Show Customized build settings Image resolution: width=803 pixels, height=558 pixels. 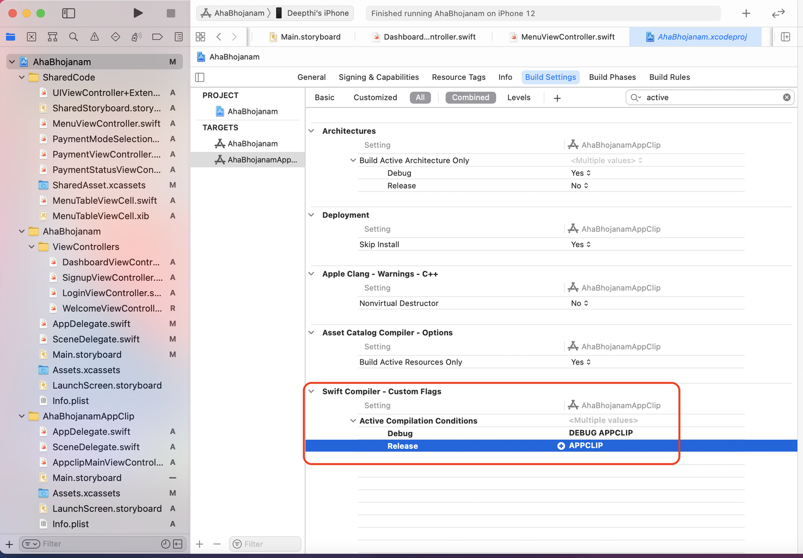click(x=375, y=97)
